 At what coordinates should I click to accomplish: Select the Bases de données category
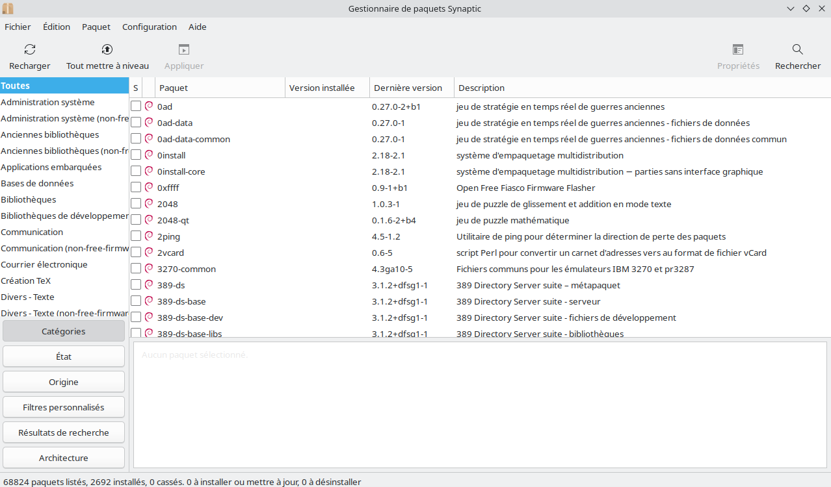click(37, 183)
